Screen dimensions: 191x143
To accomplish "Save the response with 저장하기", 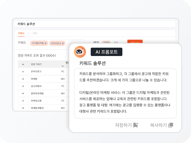I will pos(127,125).
